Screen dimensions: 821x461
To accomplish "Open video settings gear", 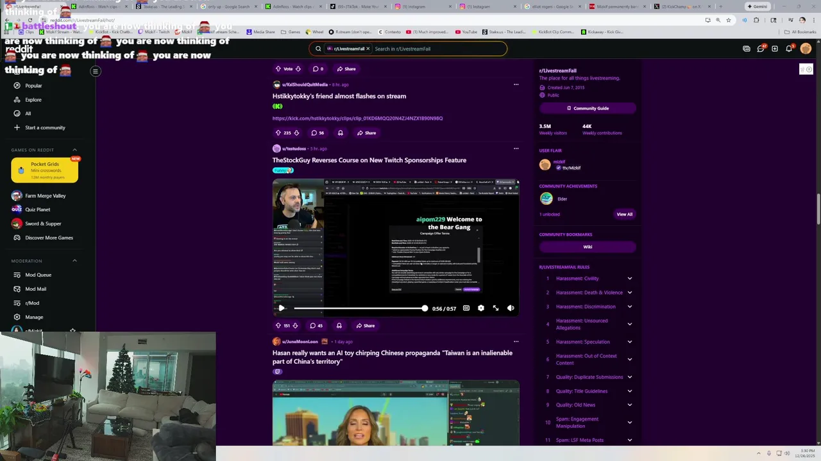I will click(x=481, y=308).
